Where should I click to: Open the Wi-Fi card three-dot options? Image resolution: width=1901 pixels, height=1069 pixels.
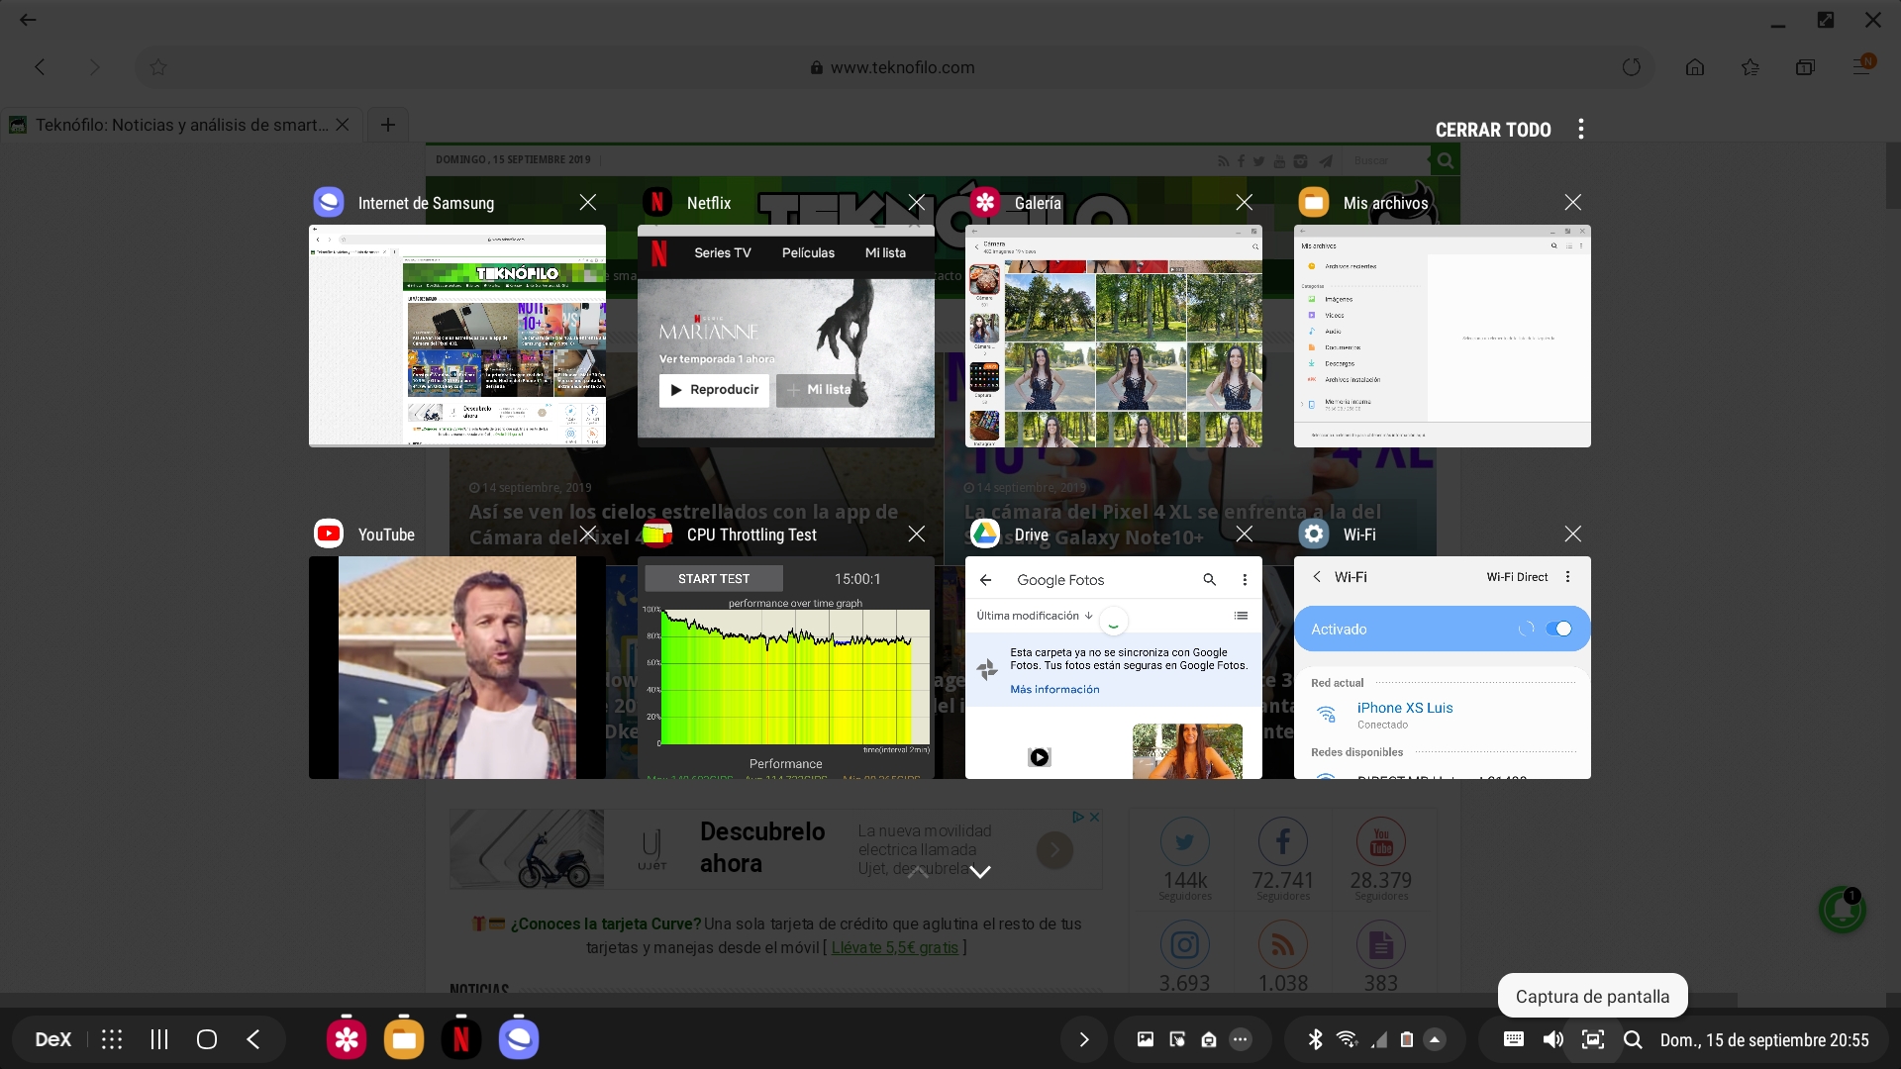coord(1567,576)
